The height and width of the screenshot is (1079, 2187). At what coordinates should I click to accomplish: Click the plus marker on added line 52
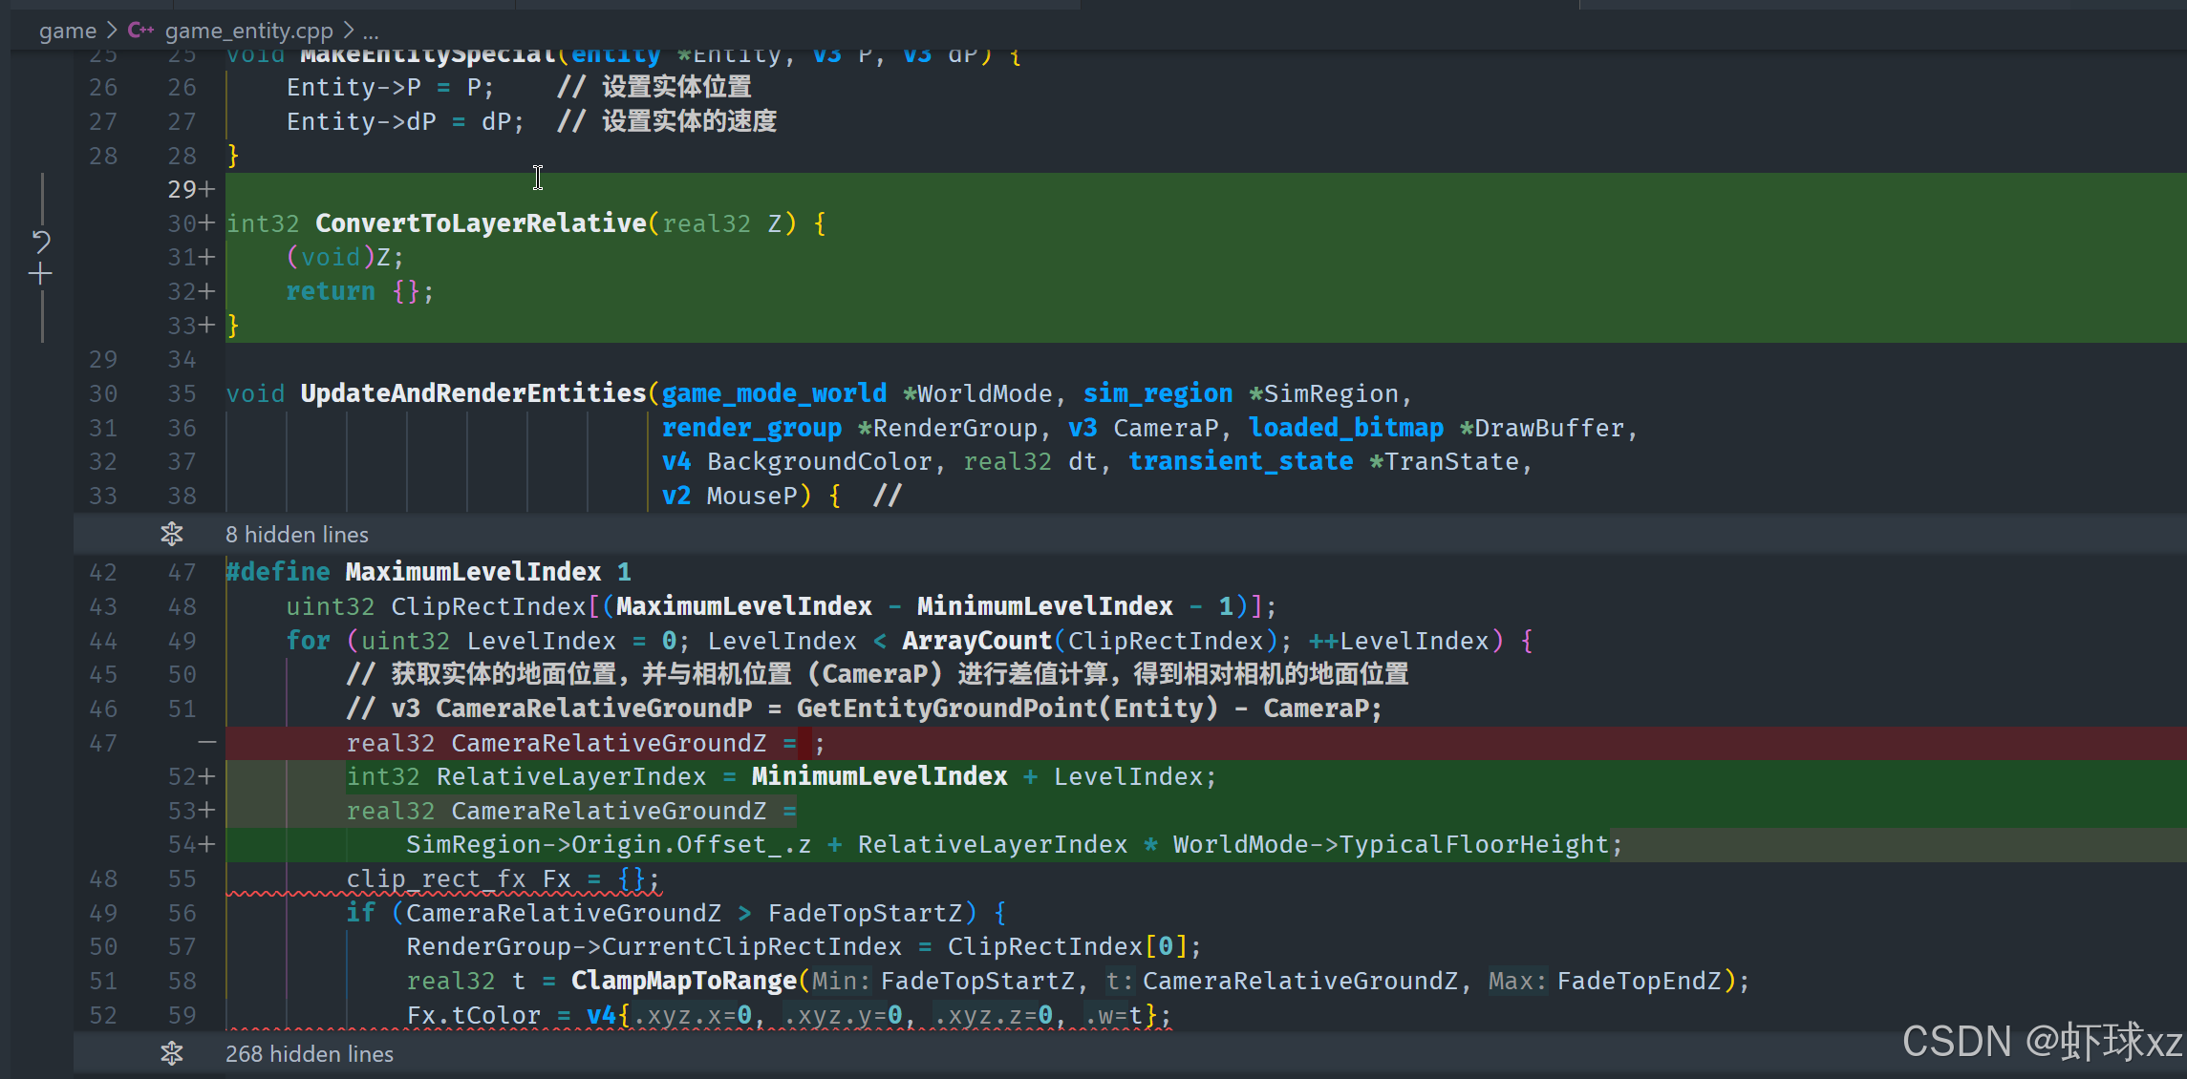click(207, 776)
